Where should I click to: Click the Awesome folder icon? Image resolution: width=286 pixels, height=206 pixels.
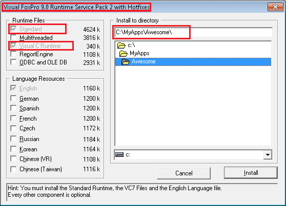coord(126,62)
